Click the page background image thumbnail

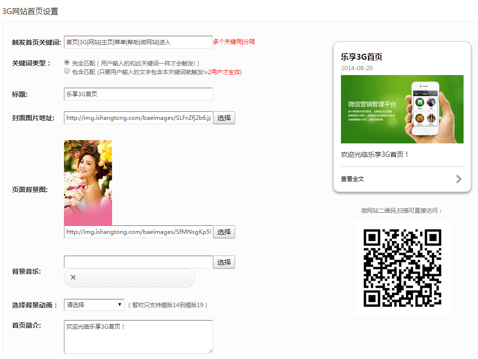click(88, 182)
